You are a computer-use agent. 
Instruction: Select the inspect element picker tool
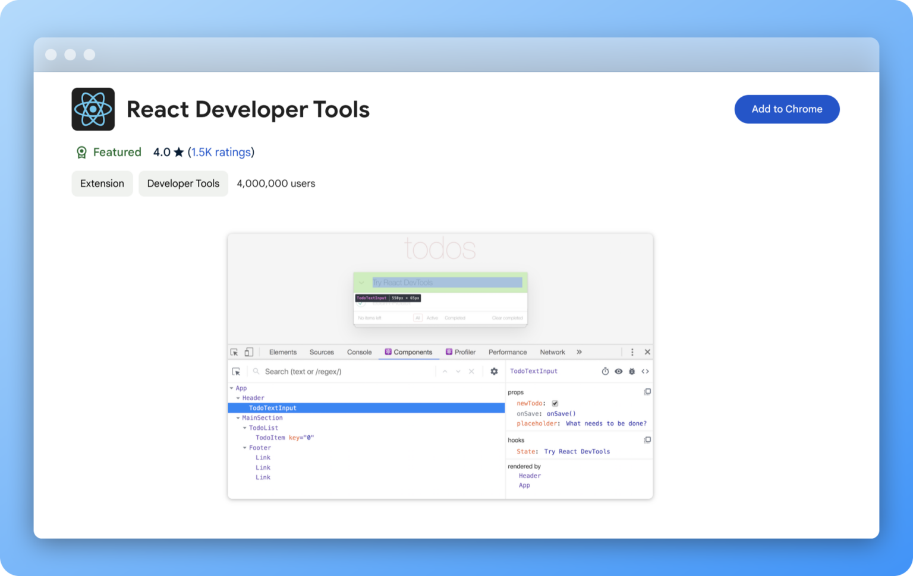(235, 352)
